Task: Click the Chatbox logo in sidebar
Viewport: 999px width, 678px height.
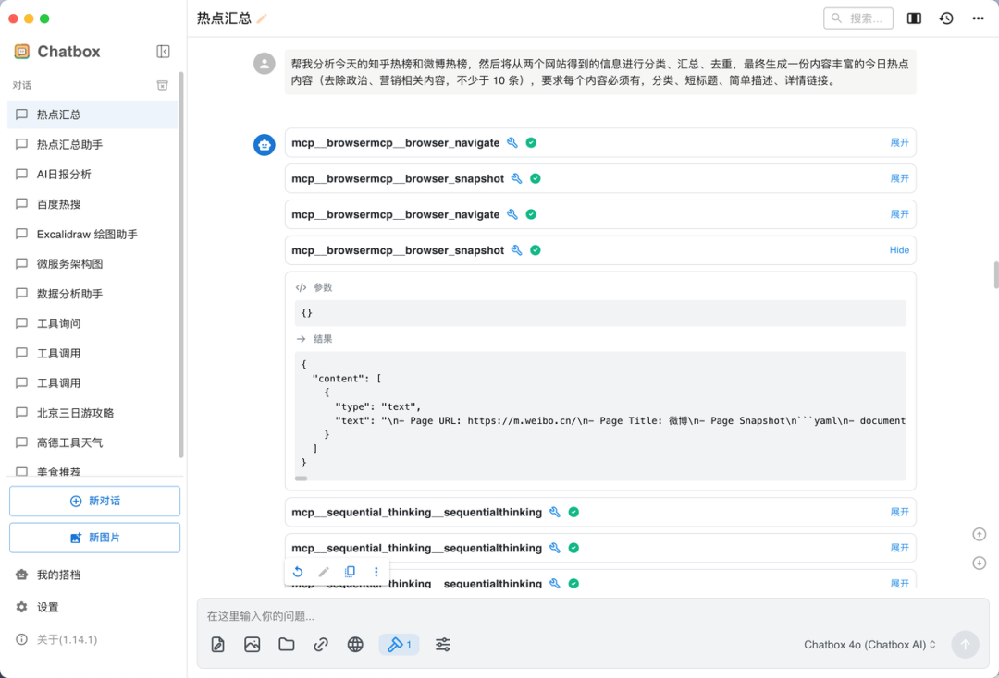Action: (x=21, y=52)
